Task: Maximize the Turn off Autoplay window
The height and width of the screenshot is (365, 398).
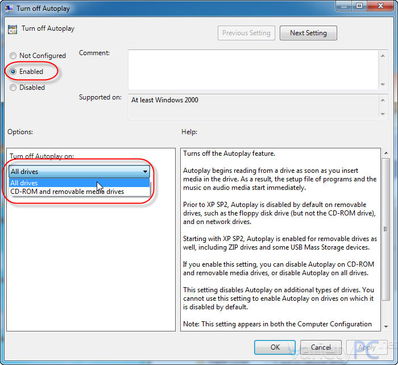Action: coord(359,6)
